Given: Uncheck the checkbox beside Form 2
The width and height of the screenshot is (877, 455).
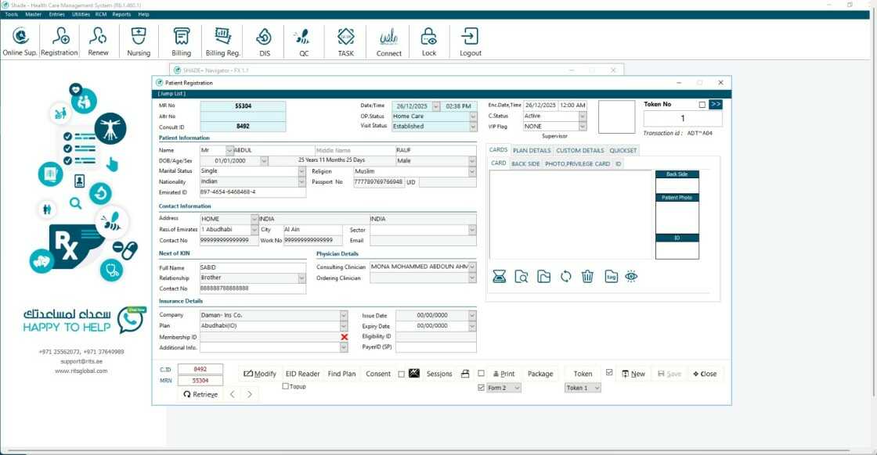Looking at the screenshot, I should (481, 388).
